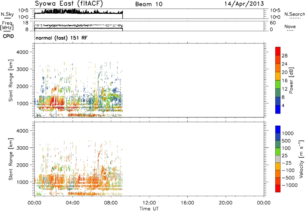Click the velocity panel 'Slant Range [km]' label
Image resolution: width=305 pixels, height=211 pixels.
click(x=11, y=159)
